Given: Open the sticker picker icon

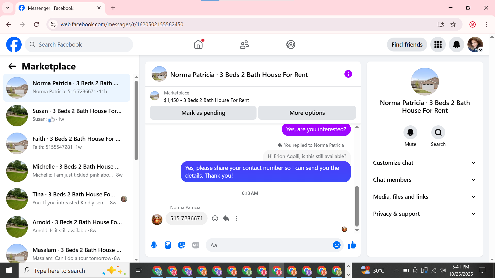Looking at the screenshot, I should (x=182, y=245).
